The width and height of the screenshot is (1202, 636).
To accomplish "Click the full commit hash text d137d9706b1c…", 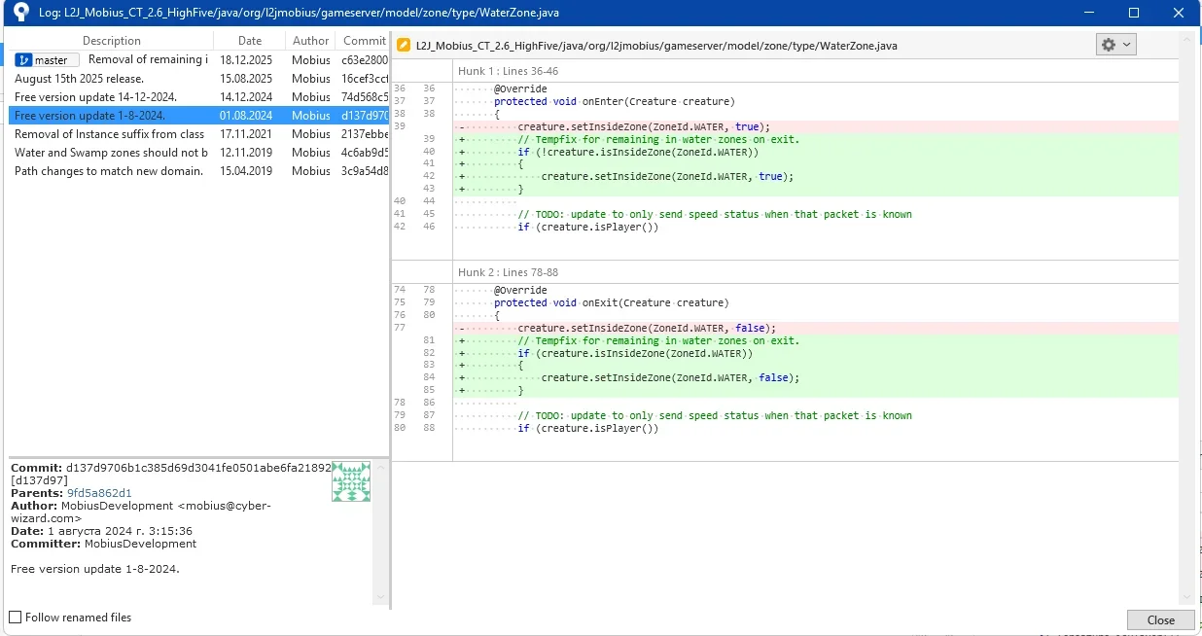I will (198, 468).
